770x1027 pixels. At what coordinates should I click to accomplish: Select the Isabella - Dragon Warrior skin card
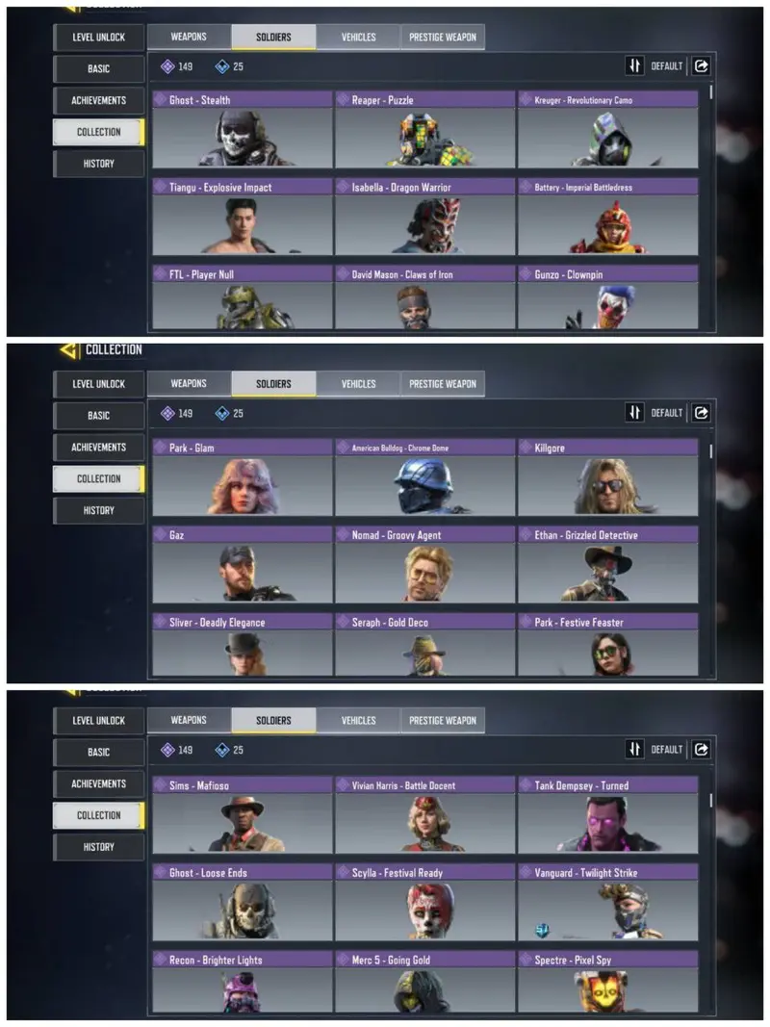pyautogui.click(x=424, y=217)
